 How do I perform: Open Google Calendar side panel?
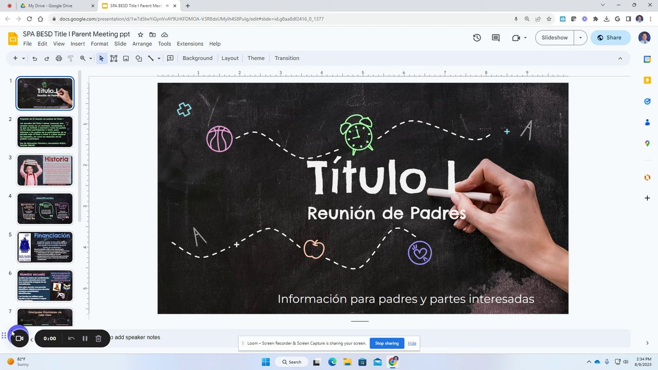pyautogui.click(x=647, y=59)
